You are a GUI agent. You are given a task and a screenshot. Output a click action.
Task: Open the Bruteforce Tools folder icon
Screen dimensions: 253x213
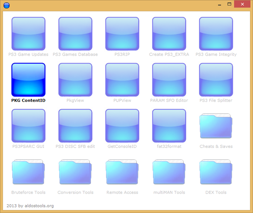(x=28, y=172)
